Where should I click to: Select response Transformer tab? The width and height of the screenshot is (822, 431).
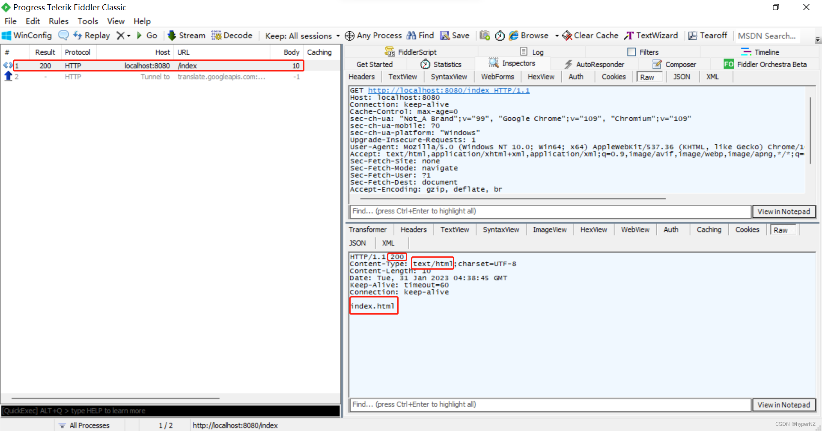(367, 229)
